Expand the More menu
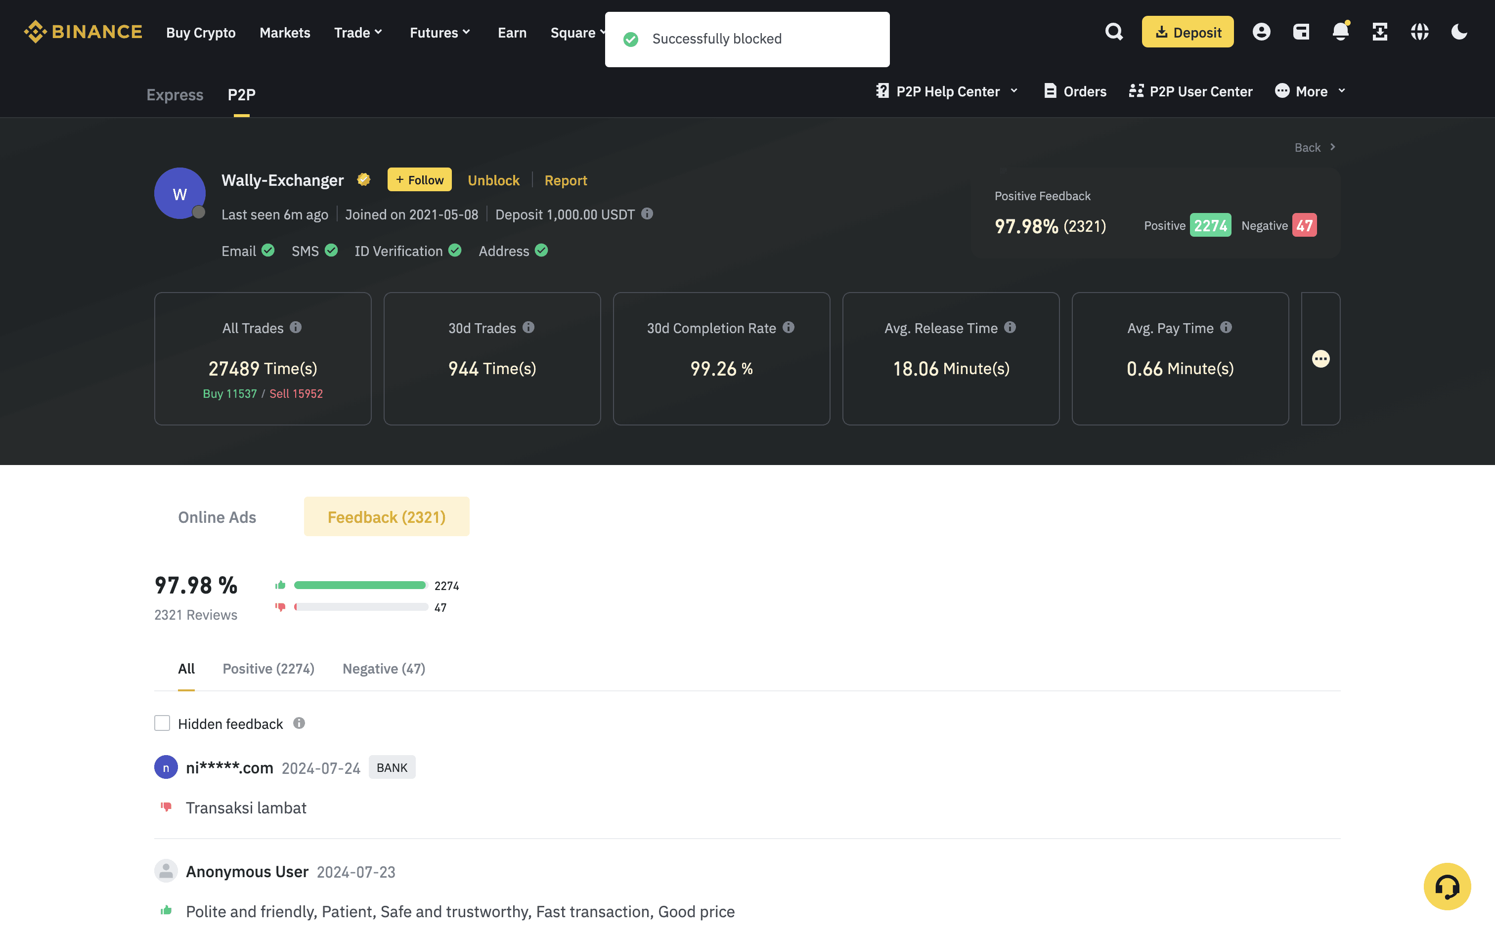The width and height of the screenshot is (1495, 934). tap(1310, 91)
